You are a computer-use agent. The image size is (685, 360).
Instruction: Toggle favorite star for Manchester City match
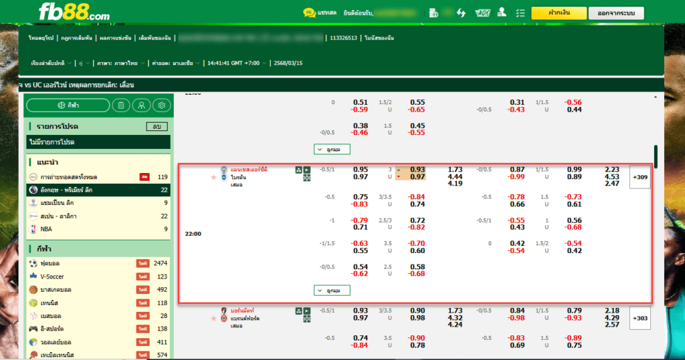pos(213,177)
